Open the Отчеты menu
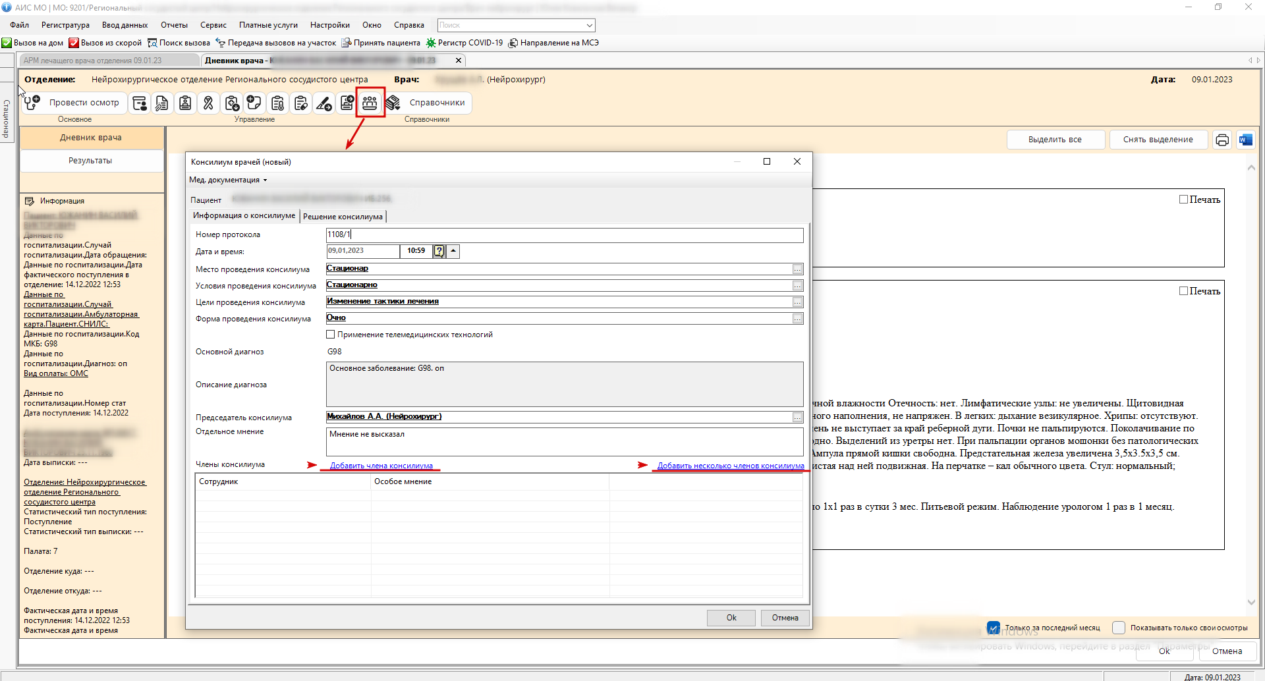 coord(174,25)
